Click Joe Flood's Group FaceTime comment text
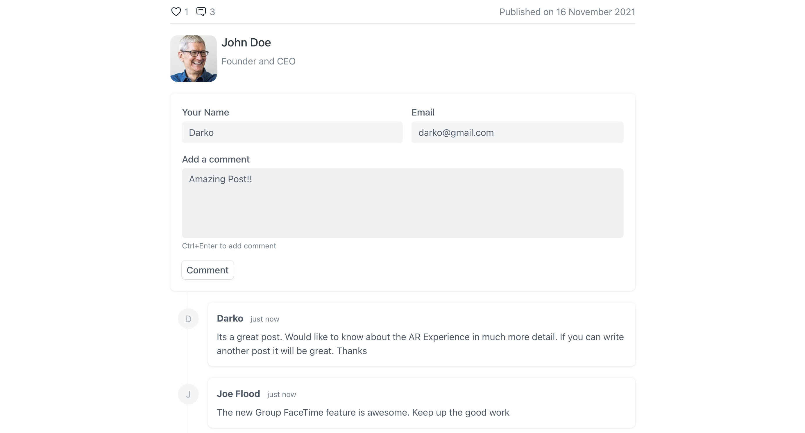This screenshot has height=433, width=805. click(363, 412)
